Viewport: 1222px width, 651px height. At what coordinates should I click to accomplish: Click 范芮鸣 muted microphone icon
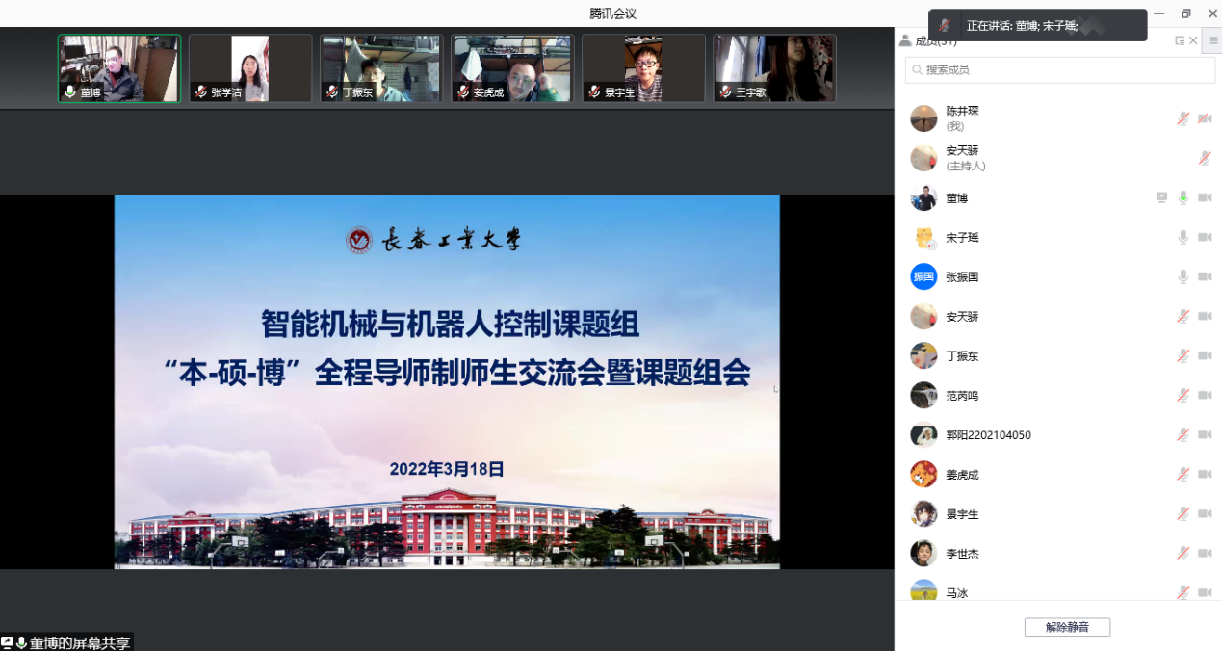[1183, 395]
